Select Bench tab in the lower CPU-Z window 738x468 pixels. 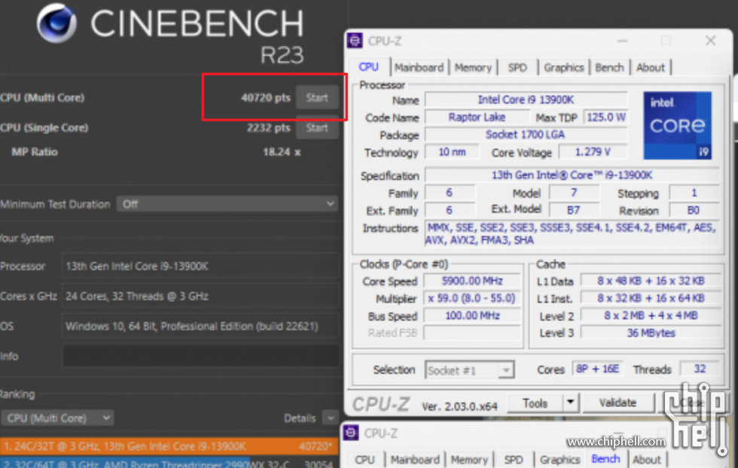pyautogui.click(x=605, y=458)
